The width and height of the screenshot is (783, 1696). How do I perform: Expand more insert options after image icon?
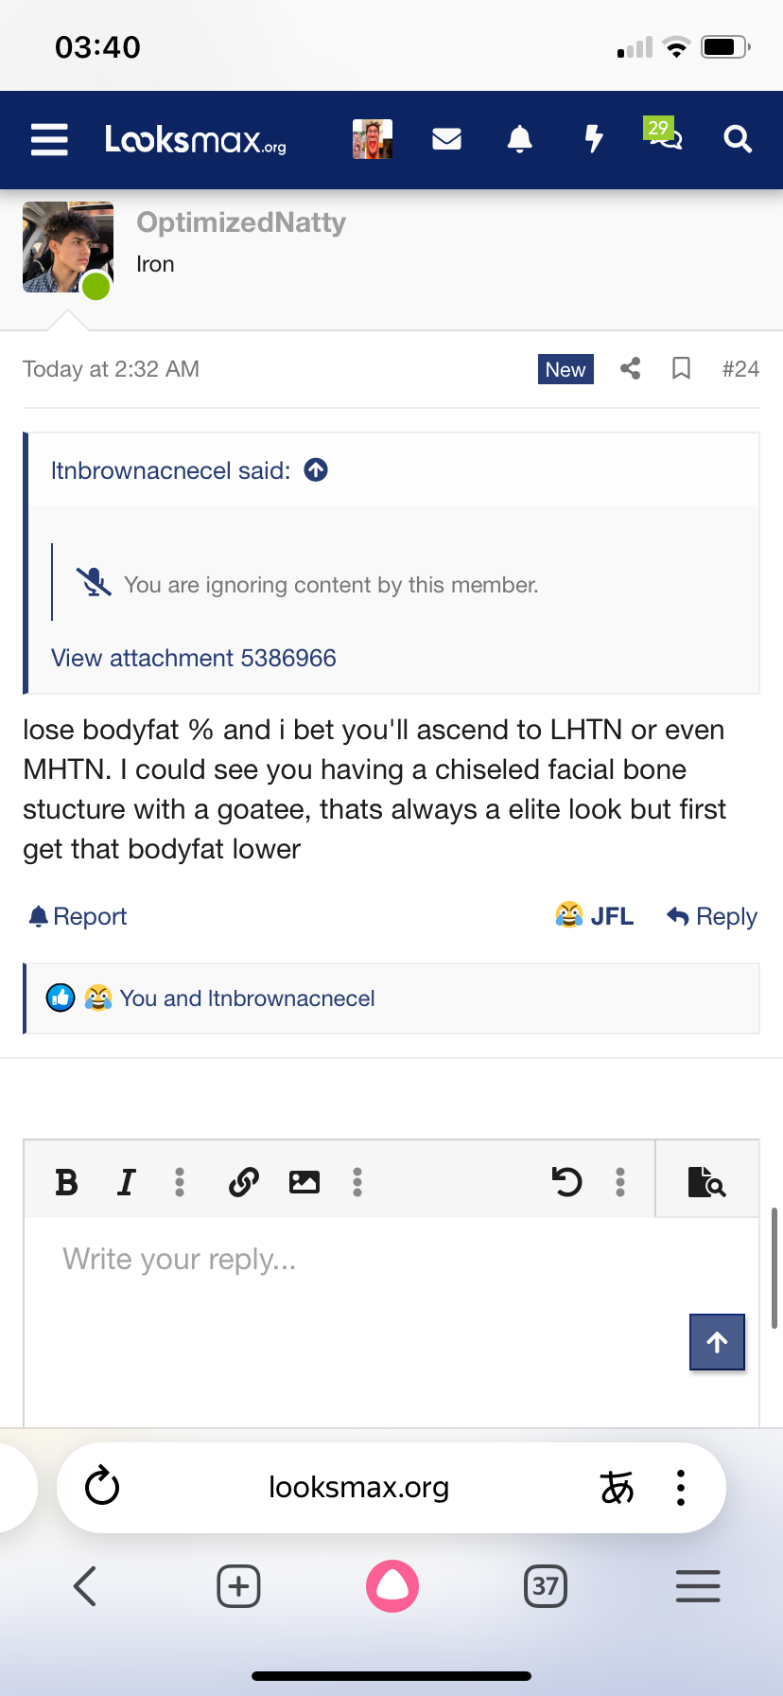(357, 1181)
